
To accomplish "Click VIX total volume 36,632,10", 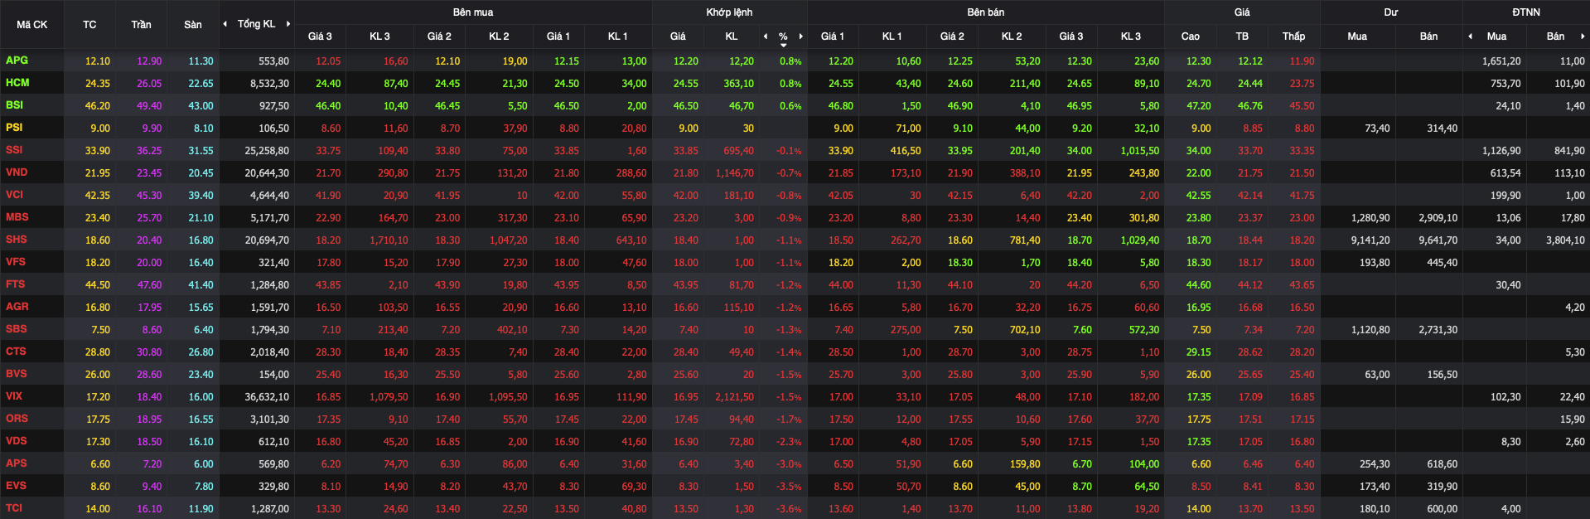I will tap(267, 397).
